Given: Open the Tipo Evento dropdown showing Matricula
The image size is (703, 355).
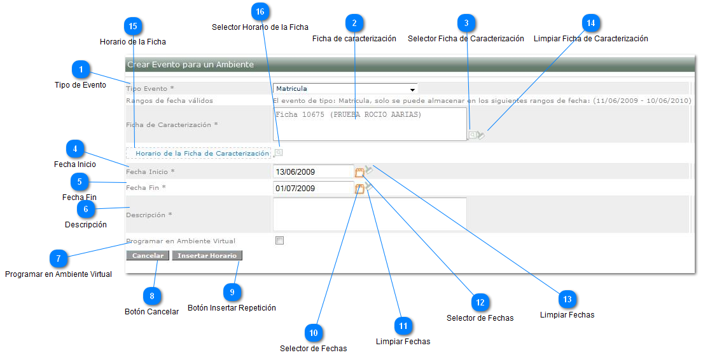Looking at the screenshot, I should click(x=345, y=89).
